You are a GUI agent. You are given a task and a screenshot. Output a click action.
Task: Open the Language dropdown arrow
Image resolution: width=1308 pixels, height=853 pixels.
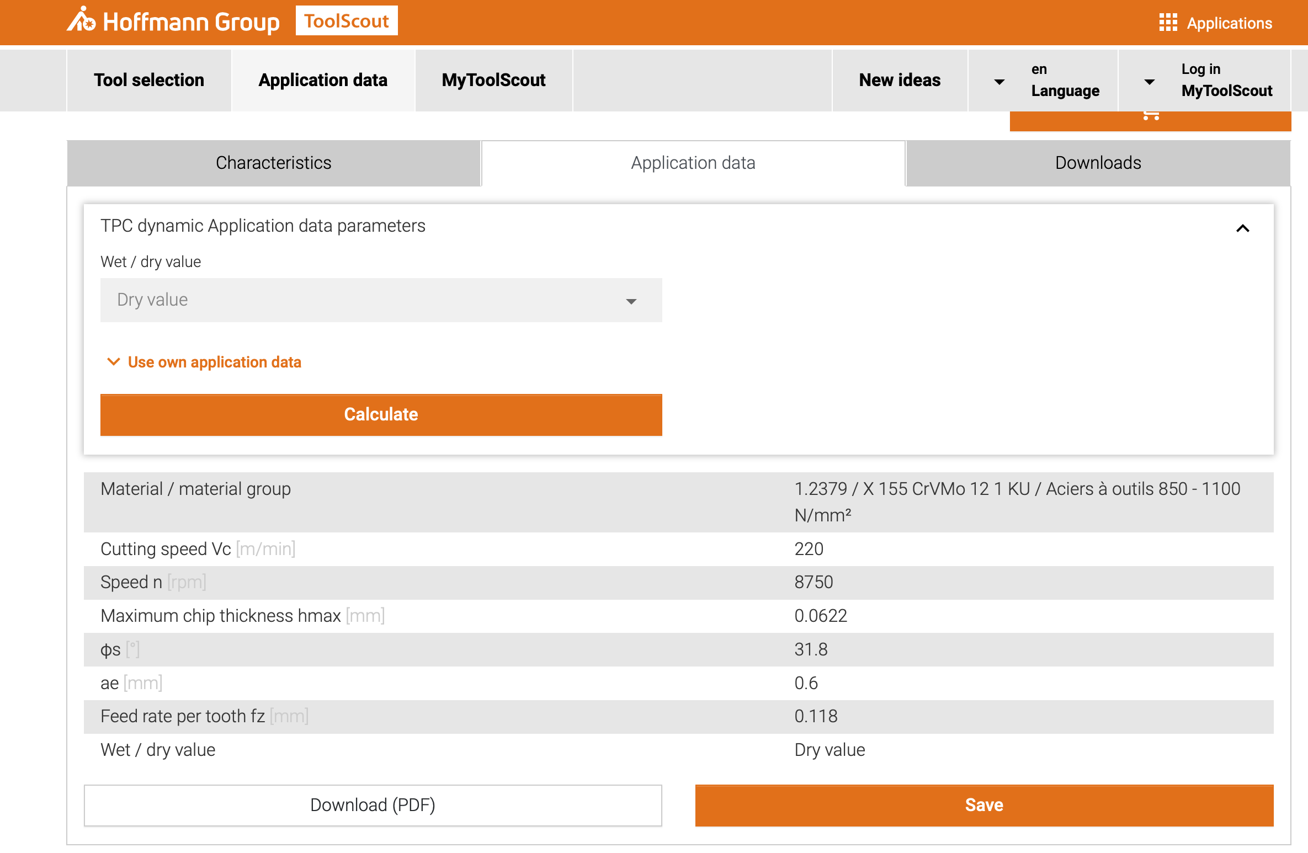pos(999,81)
